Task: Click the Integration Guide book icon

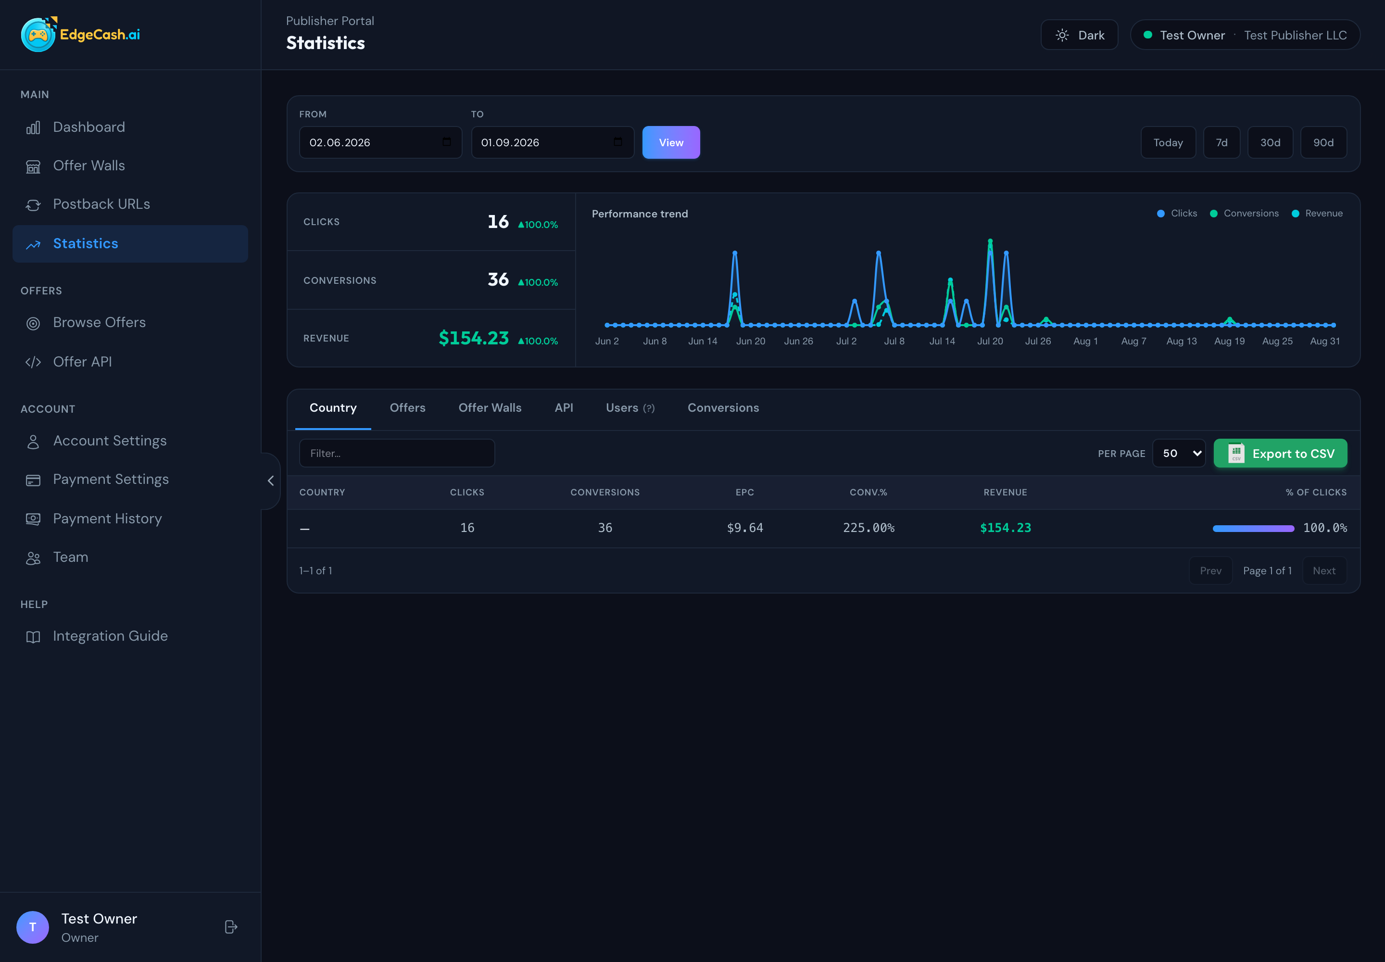Action: click(x=33, y=637)
